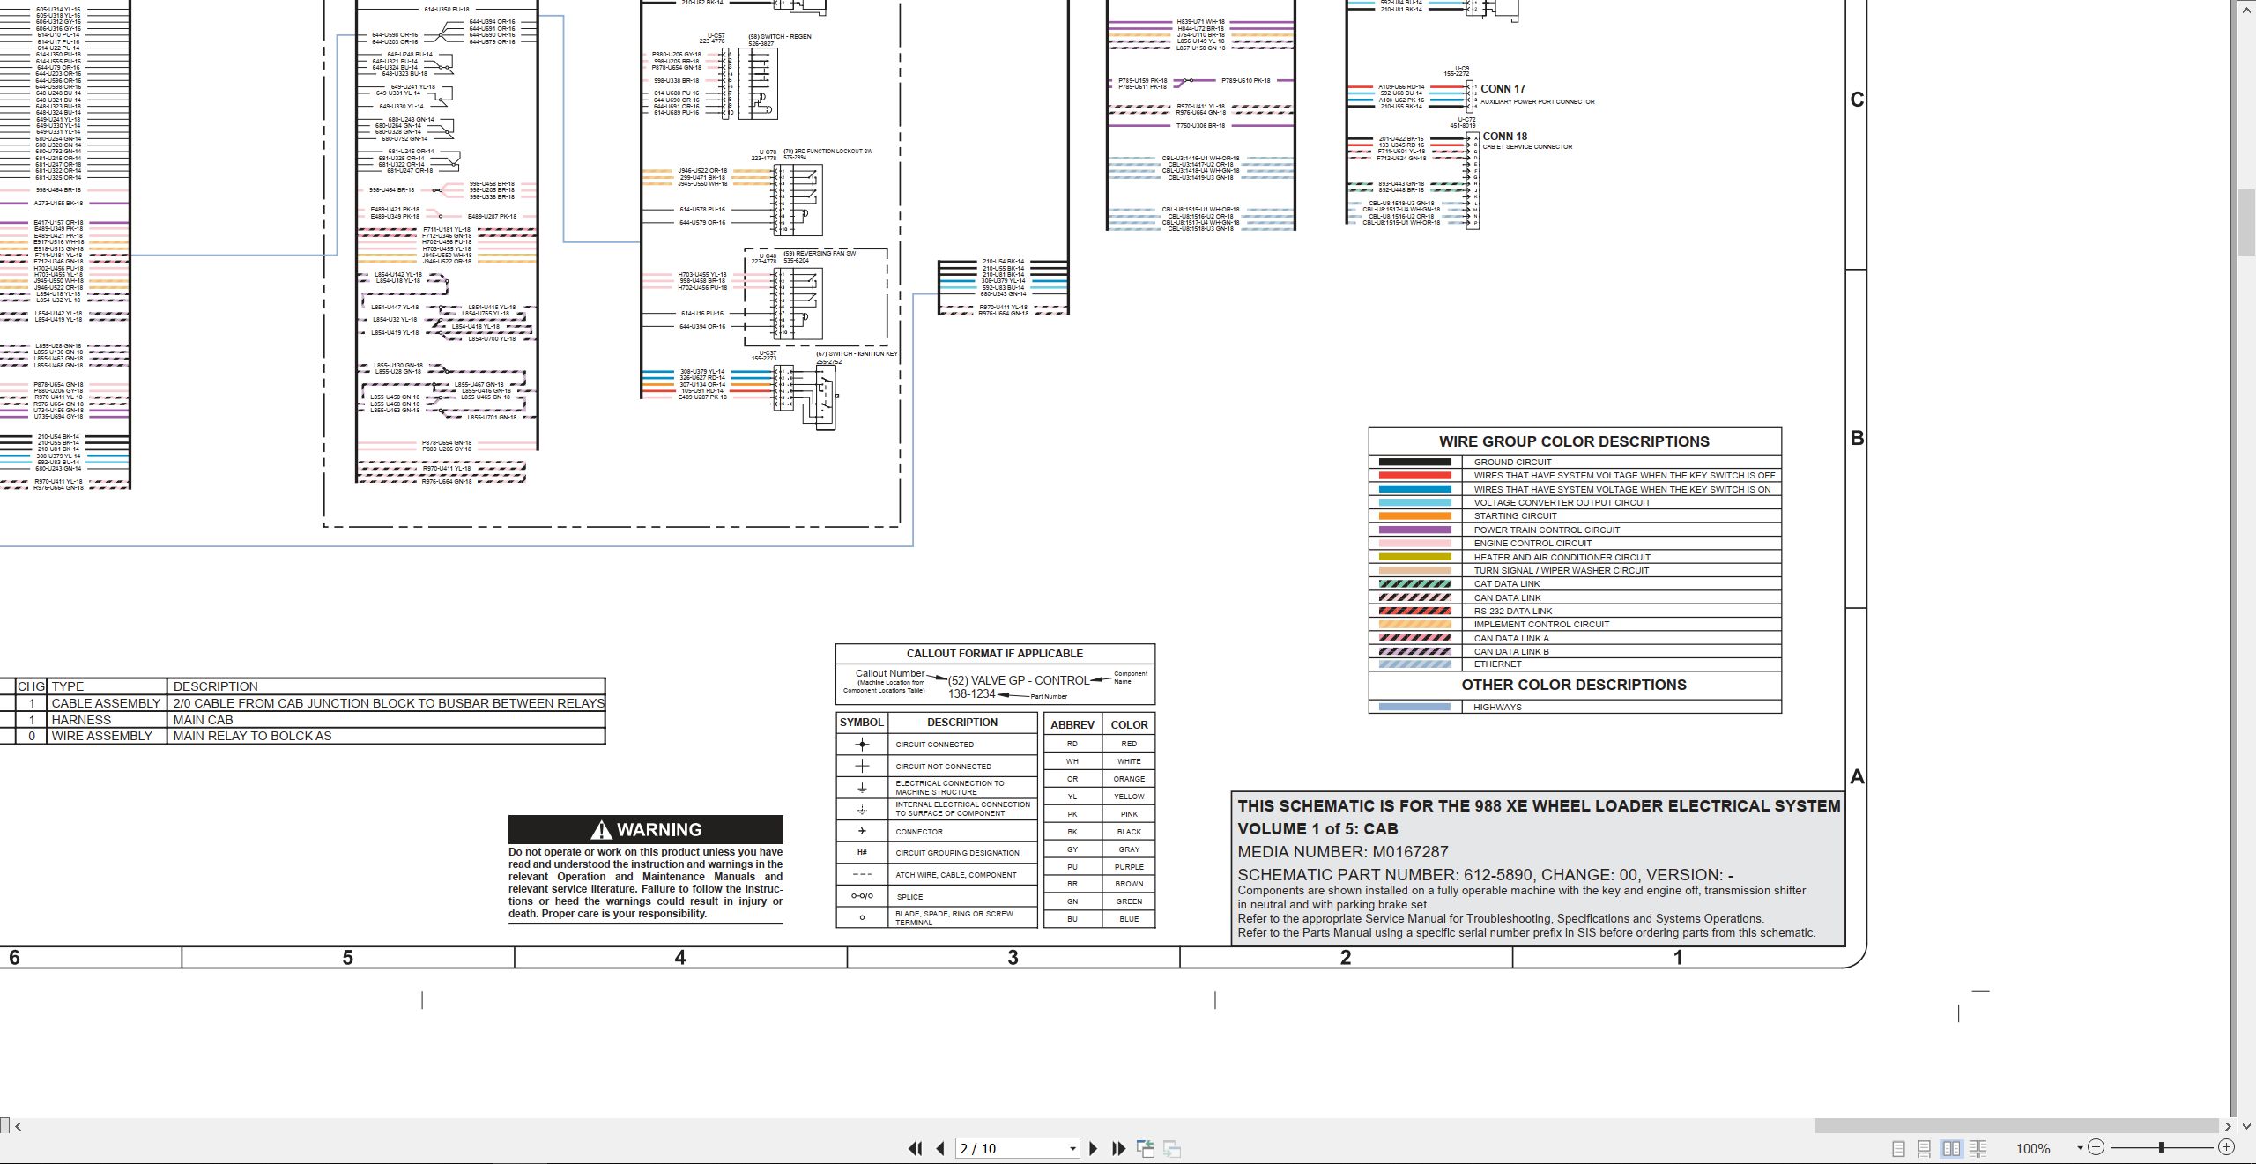2256x1164 pixels.
Task: Click the PURPLE color abbreviation row
Action: click(1099, 867)
